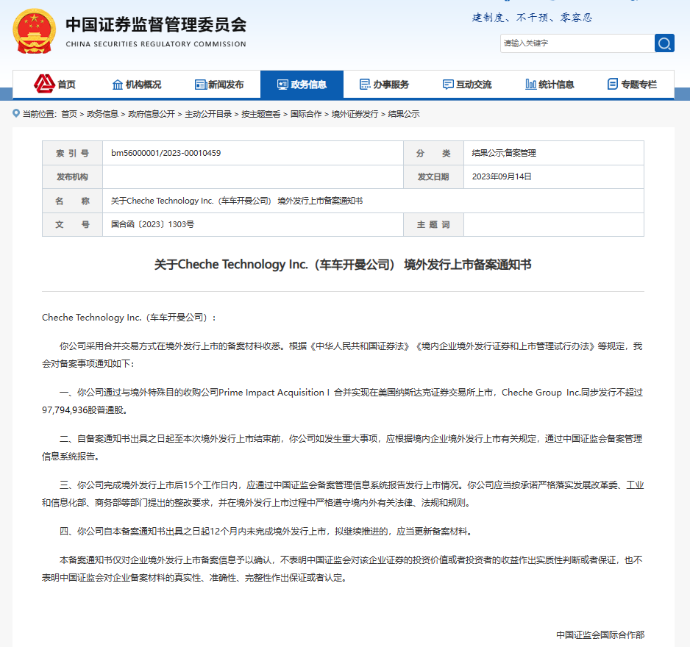Click the national emblem logo
The image size is (690, 647).
[35, 31]
